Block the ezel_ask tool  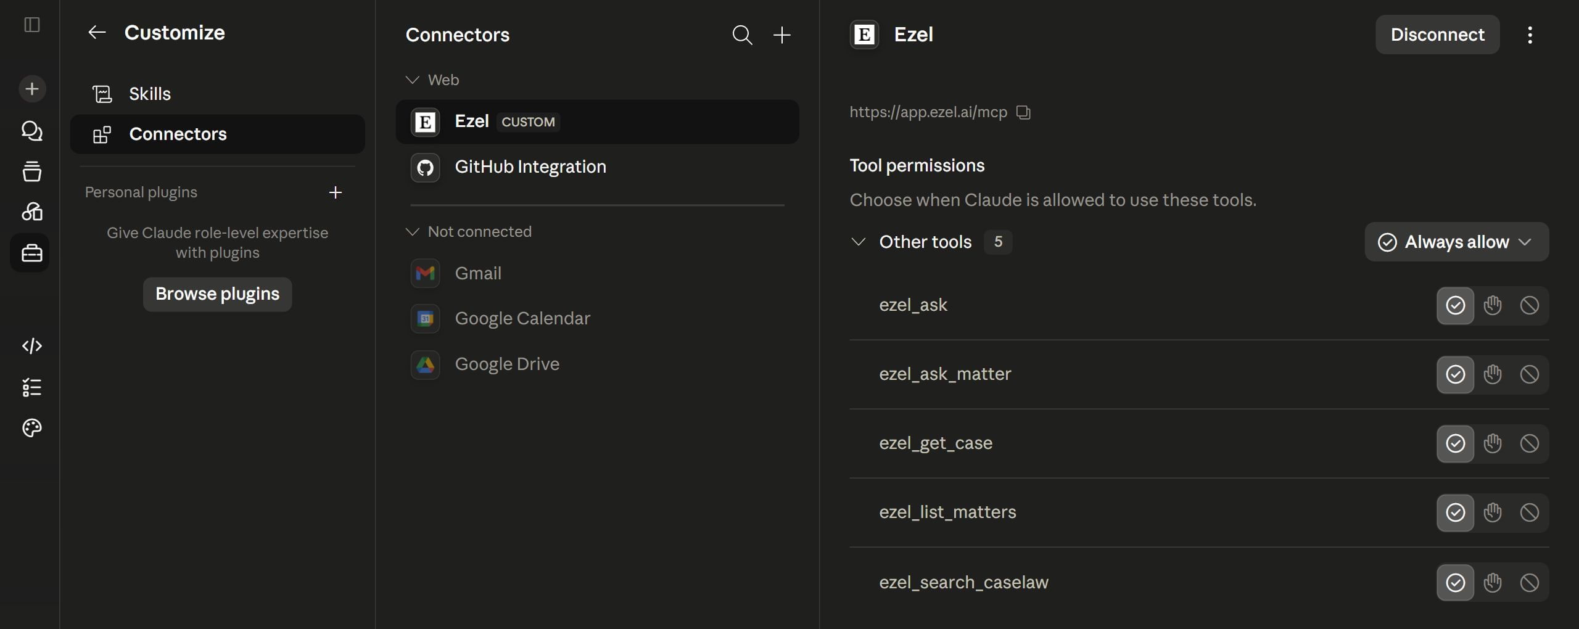click(1529, 305)
